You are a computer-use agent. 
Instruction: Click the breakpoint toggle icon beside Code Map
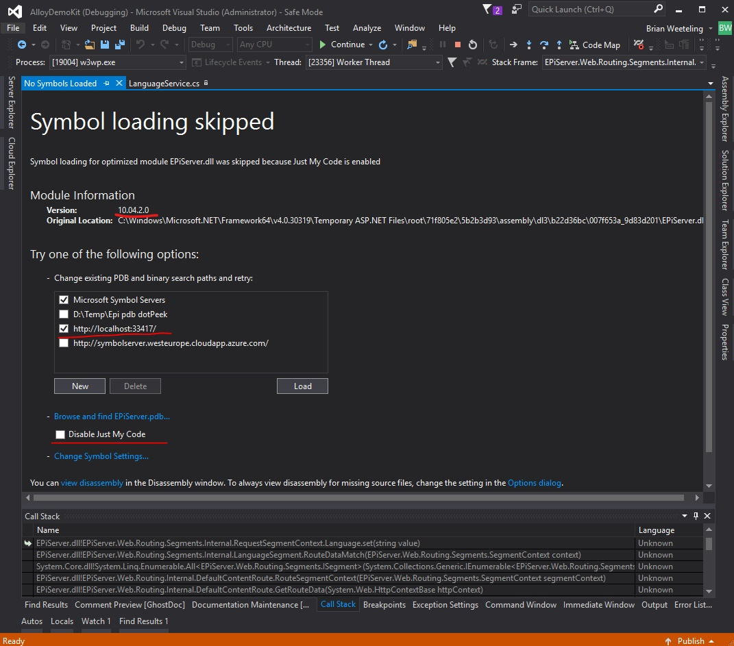pos(639,45)
